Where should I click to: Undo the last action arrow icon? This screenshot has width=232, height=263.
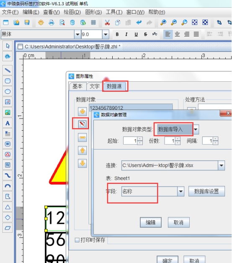tap(139, 22)
